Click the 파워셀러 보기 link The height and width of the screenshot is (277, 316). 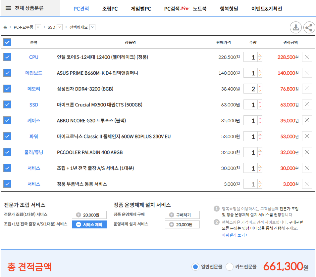point(235,235)
